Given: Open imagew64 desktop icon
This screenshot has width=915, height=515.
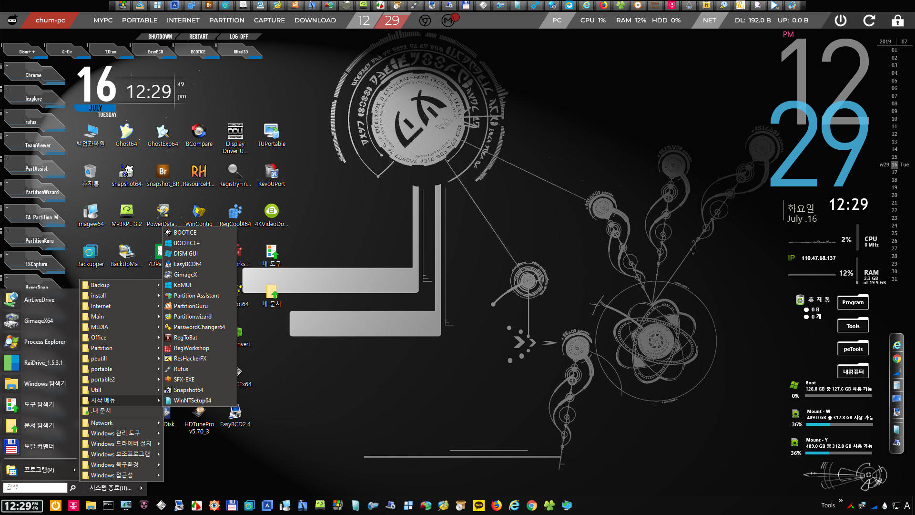Looking at the screenshot, I should [x=90, y=215].
